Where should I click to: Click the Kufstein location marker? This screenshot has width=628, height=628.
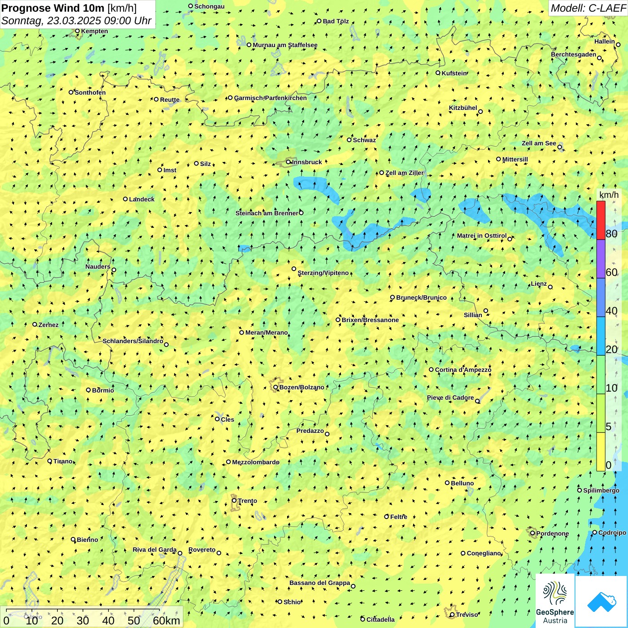coord(438,73)
